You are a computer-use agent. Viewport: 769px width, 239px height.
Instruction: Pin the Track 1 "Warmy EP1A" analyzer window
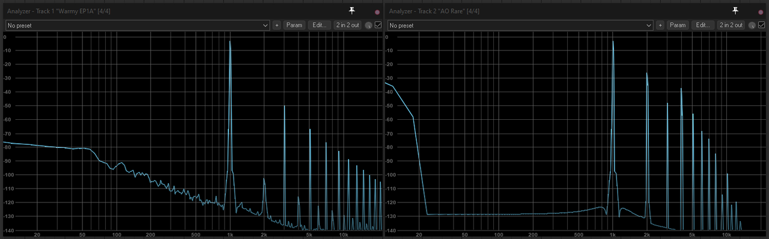(x=352, y=11)
